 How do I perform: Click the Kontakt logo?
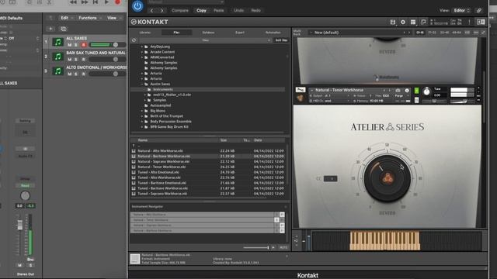click(149, 22)
